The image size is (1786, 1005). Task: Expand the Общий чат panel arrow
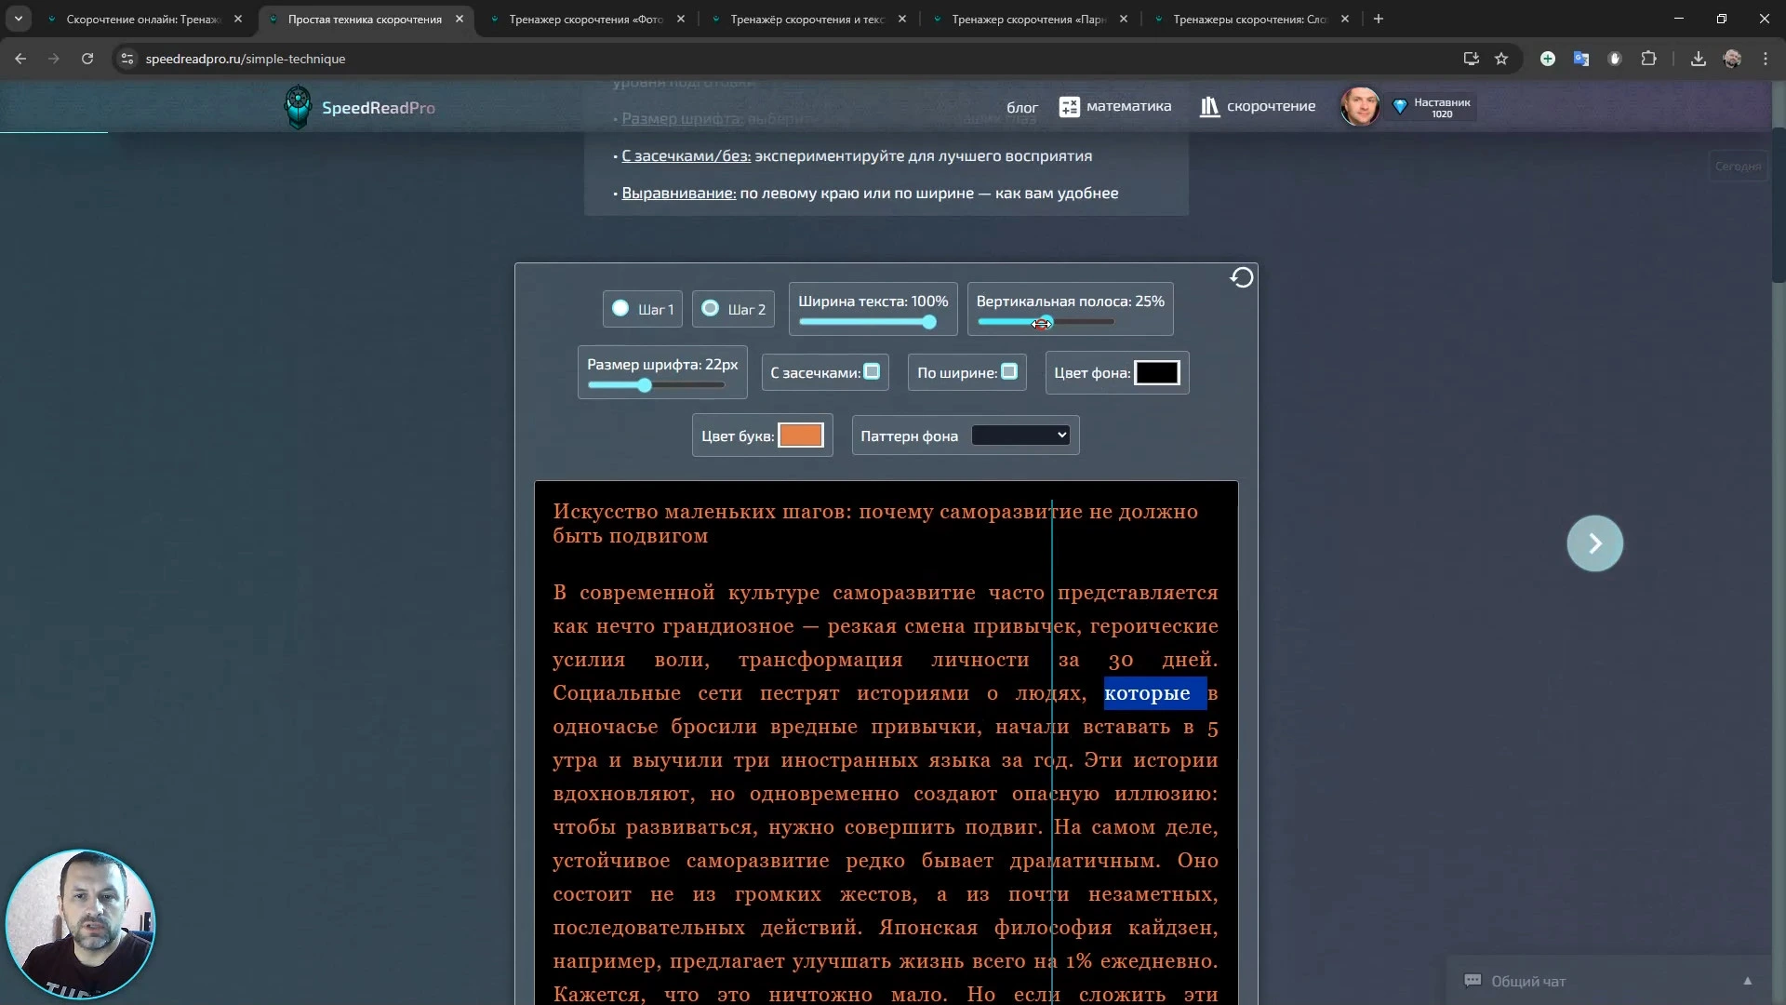coord(1747,981)
